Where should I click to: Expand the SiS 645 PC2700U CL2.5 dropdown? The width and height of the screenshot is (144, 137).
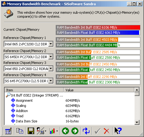51,81
